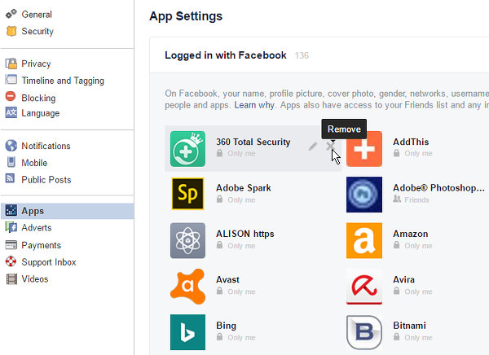Image resolution: width=489 pixels, height=355 pixels.
Task: Select Blocking in the sidebar
Action: [x=38, y=98]
